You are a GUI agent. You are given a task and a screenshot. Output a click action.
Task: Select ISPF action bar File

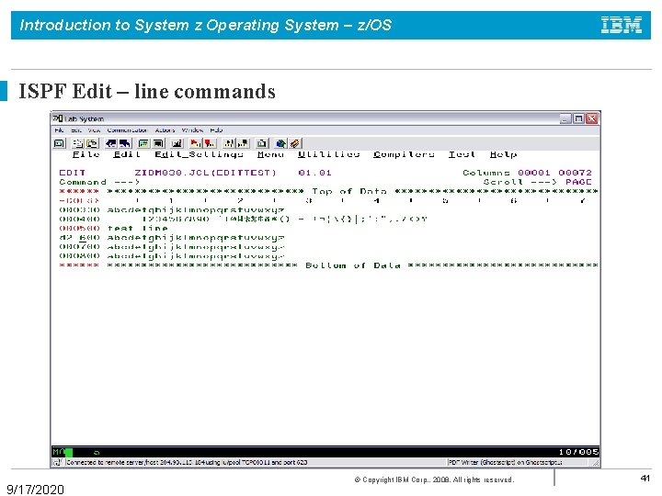tap(86, 154)
